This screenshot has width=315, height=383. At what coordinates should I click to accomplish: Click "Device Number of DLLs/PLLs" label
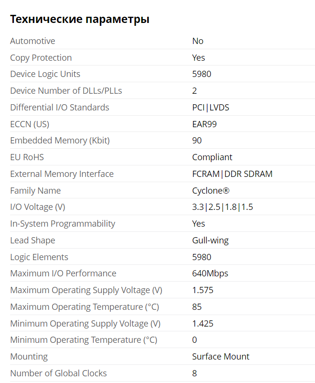pos(66,91)
